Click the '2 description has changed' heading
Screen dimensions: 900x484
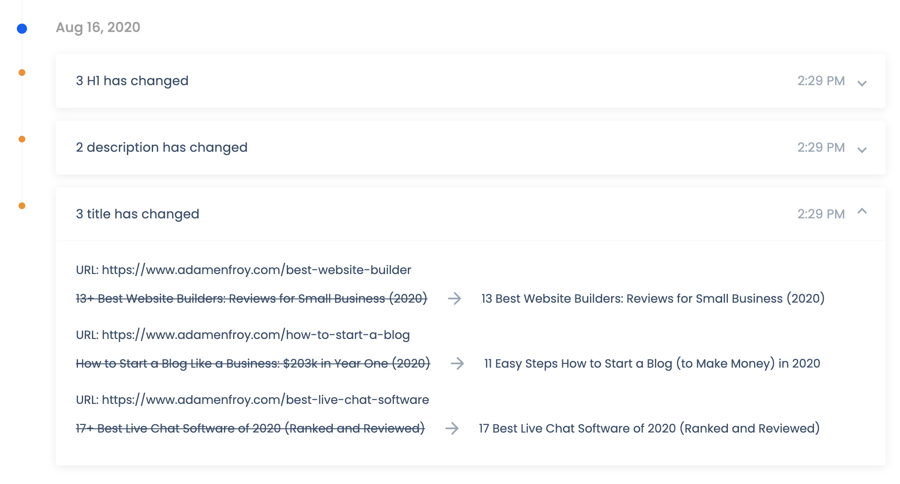[162, 148]
